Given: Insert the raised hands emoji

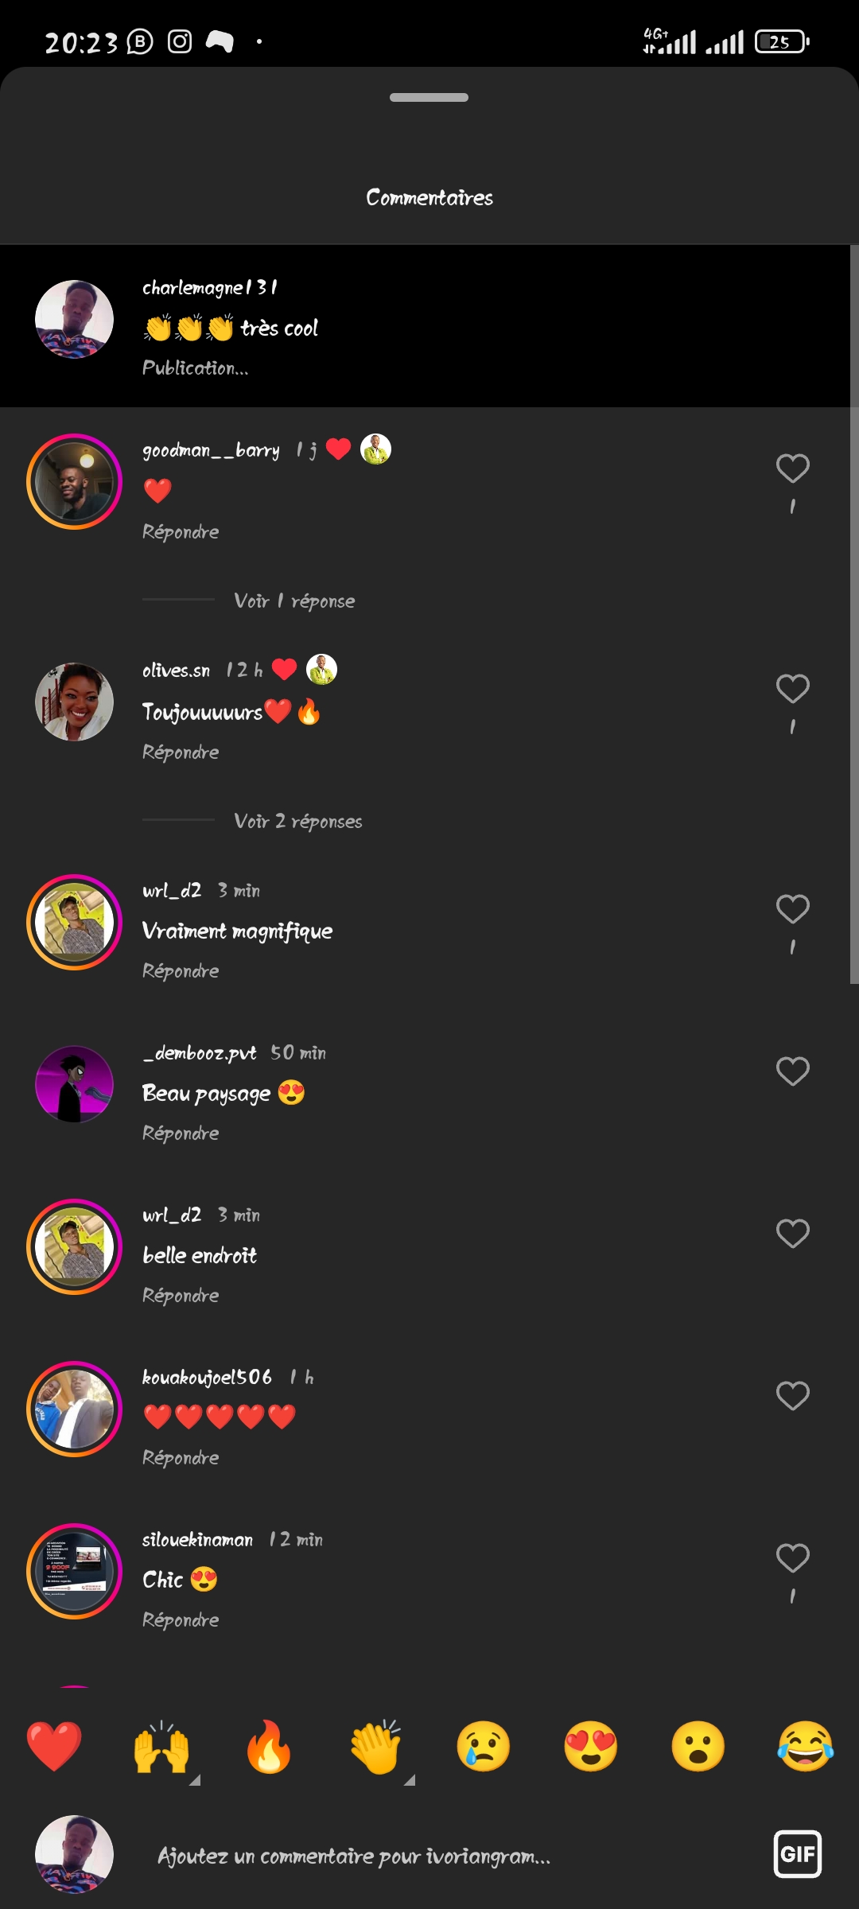Looking at the screenshot, I should point(161,1747).
